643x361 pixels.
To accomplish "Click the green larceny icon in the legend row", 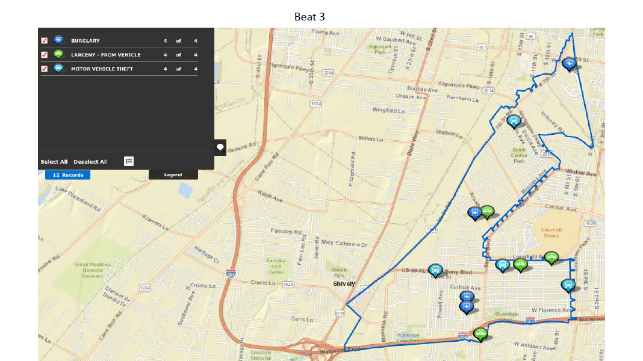I will pyautogui.click(x=58, y=54).
